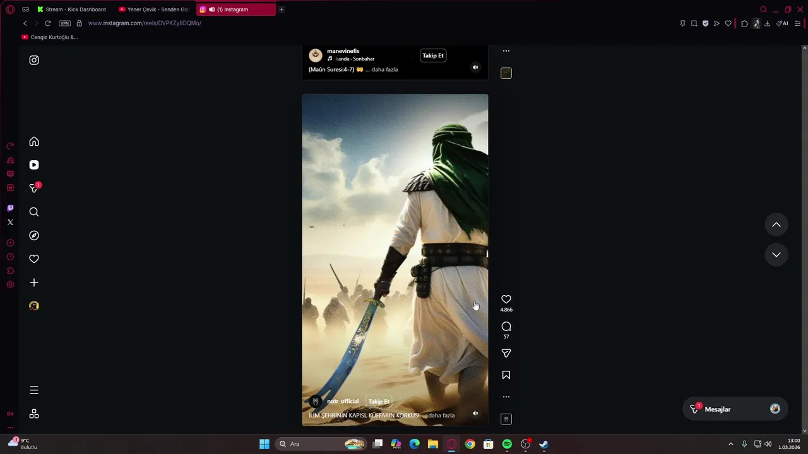Image resolution: width=808 pixels, height=454 pixels.
Task: Create a new post with plus icon
Action: (x=34, y=283)
